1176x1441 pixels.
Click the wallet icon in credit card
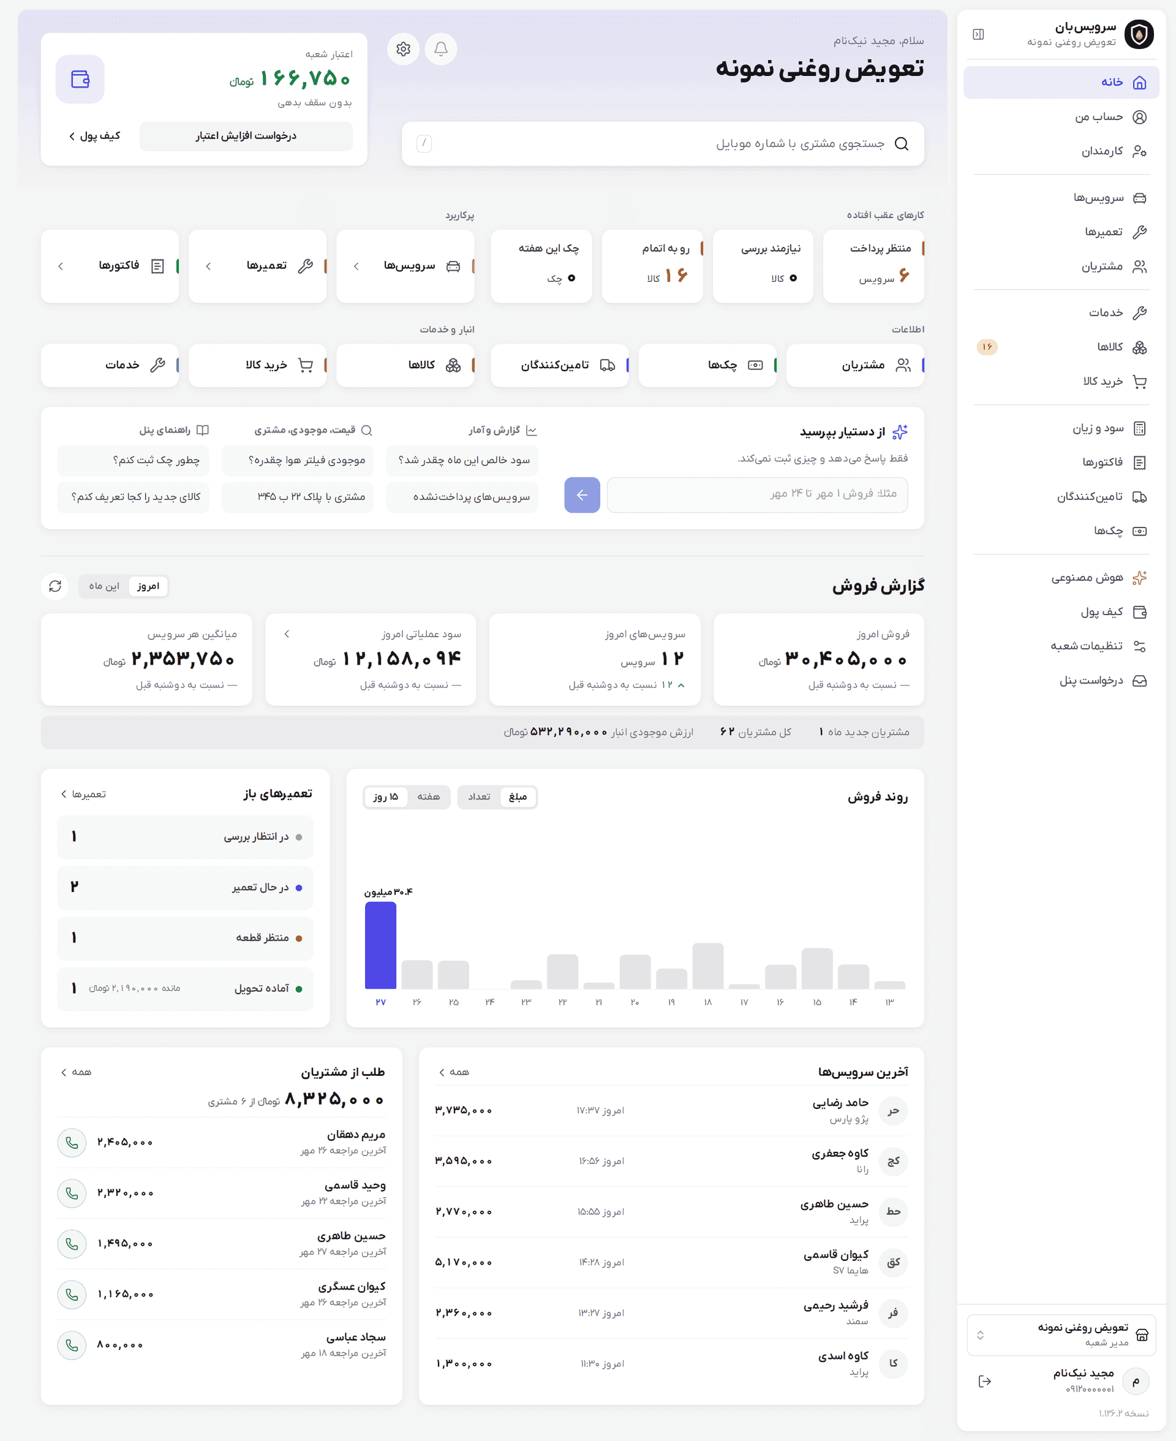pyautogui.click(x=80, y=79)
